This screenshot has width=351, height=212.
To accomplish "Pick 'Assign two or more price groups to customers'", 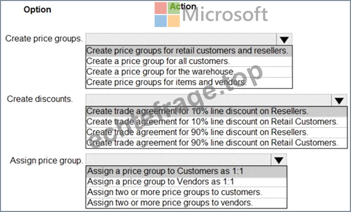I will pyautogui.click(x=186, y=192).
